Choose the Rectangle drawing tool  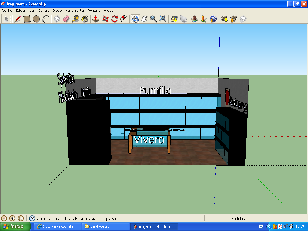pyautogui.click(x=27, y=19)
